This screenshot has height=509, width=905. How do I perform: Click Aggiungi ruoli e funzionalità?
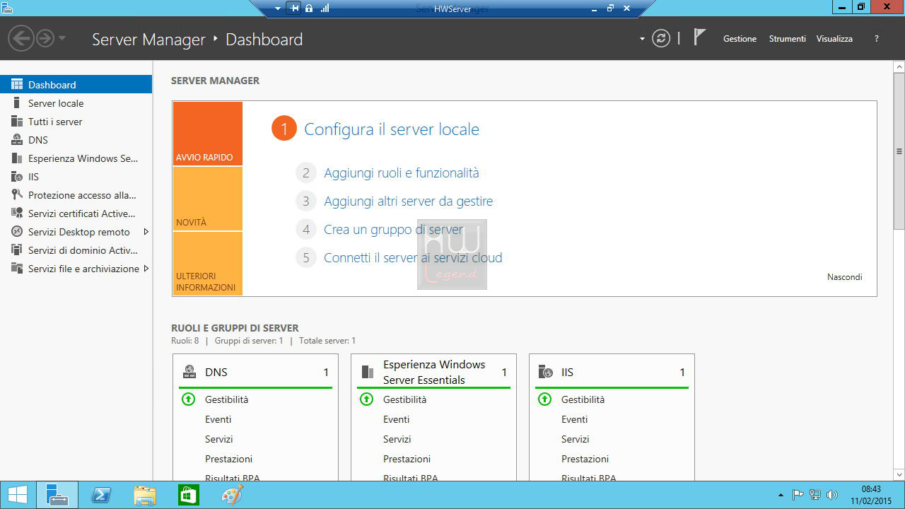[x=402, y=172]
